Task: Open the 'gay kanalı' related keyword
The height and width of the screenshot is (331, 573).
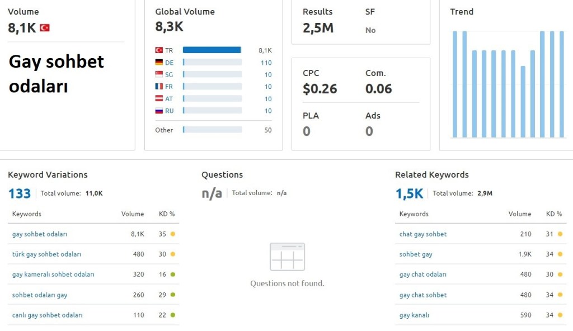Action: click(x=414, y=315)
